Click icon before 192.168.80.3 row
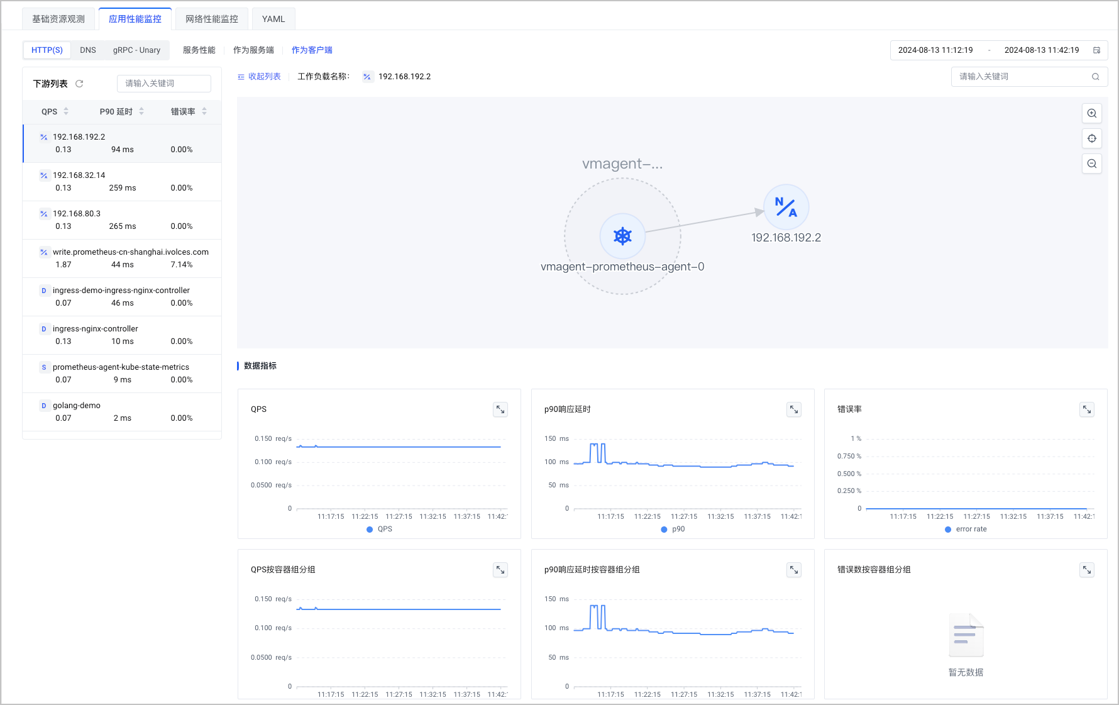The height and width of the screenshot is (705, 1119). tap(44, 214)
